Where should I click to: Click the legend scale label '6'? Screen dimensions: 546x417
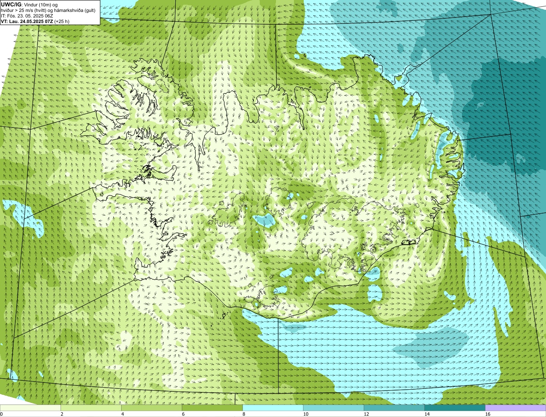(x=183, y=414)
